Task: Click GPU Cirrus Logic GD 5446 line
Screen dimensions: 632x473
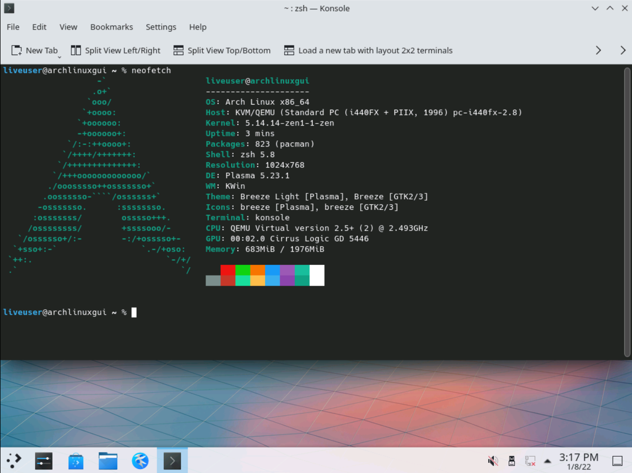Action: point(287,239)
